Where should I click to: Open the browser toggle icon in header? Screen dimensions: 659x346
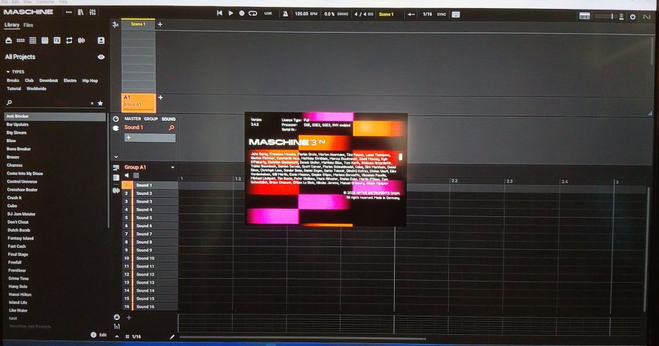pyautogui.click(x=81, y=12)
